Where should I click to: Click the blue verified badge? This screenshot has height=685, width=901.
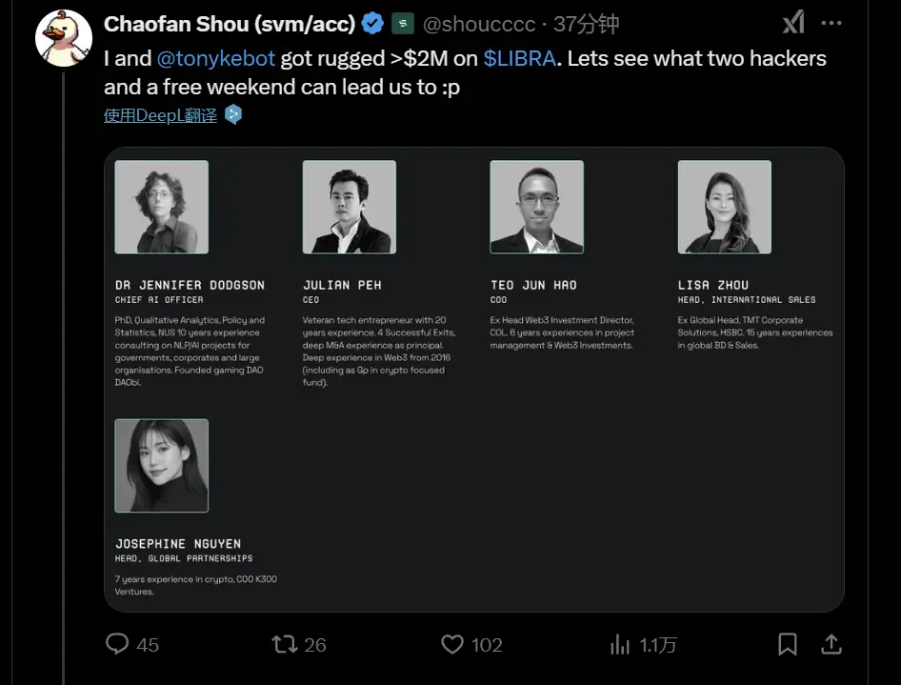373,24
